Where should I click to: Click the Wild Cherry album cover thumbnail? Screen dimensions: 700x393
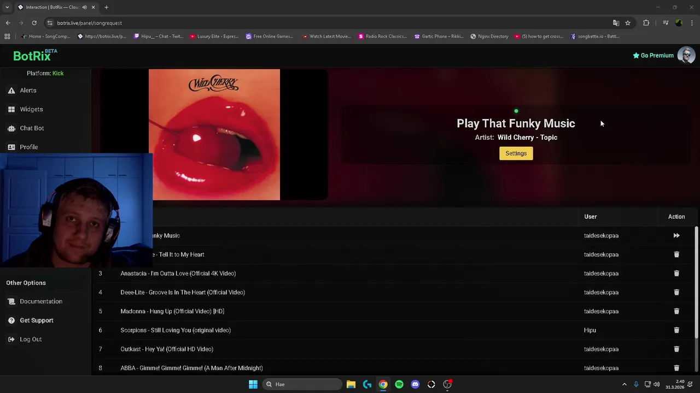(214, 134)
